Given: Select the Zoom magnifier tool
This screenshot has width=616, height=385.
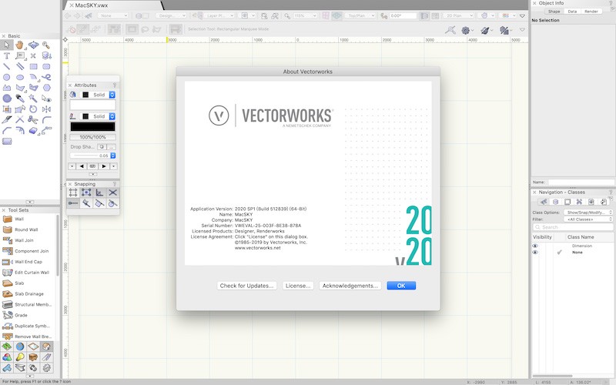Looking at the screenshot, I should 46,45.
